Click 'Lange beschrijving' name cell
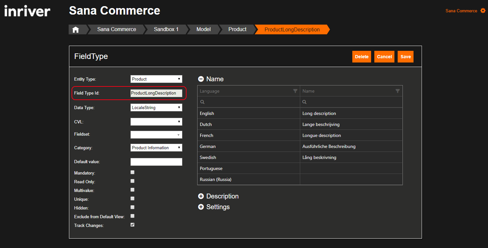The image size is (488, 248). (x=351, y=124)
